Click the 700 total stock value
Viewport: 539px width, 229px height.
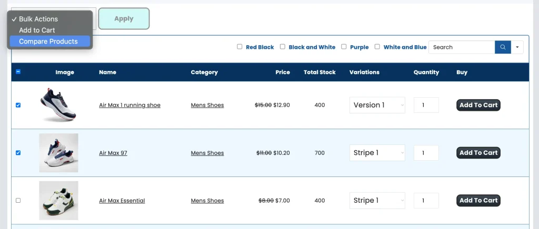(320, 153)
